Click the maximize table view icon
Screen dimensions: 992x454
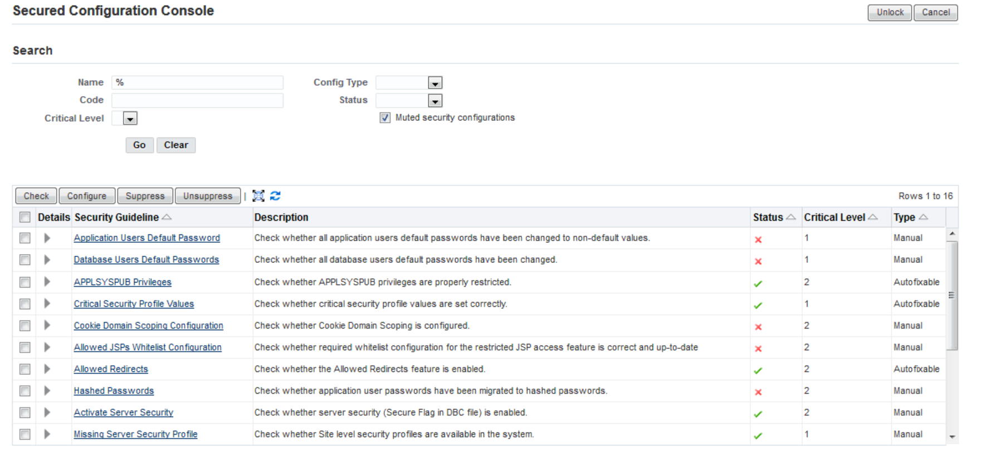(258, 196)
